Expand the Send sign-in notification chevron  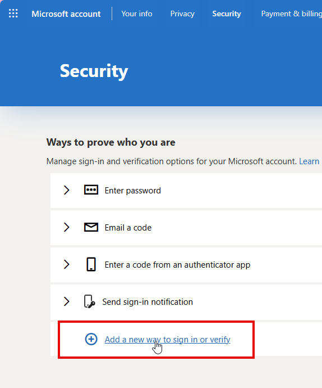66,301
